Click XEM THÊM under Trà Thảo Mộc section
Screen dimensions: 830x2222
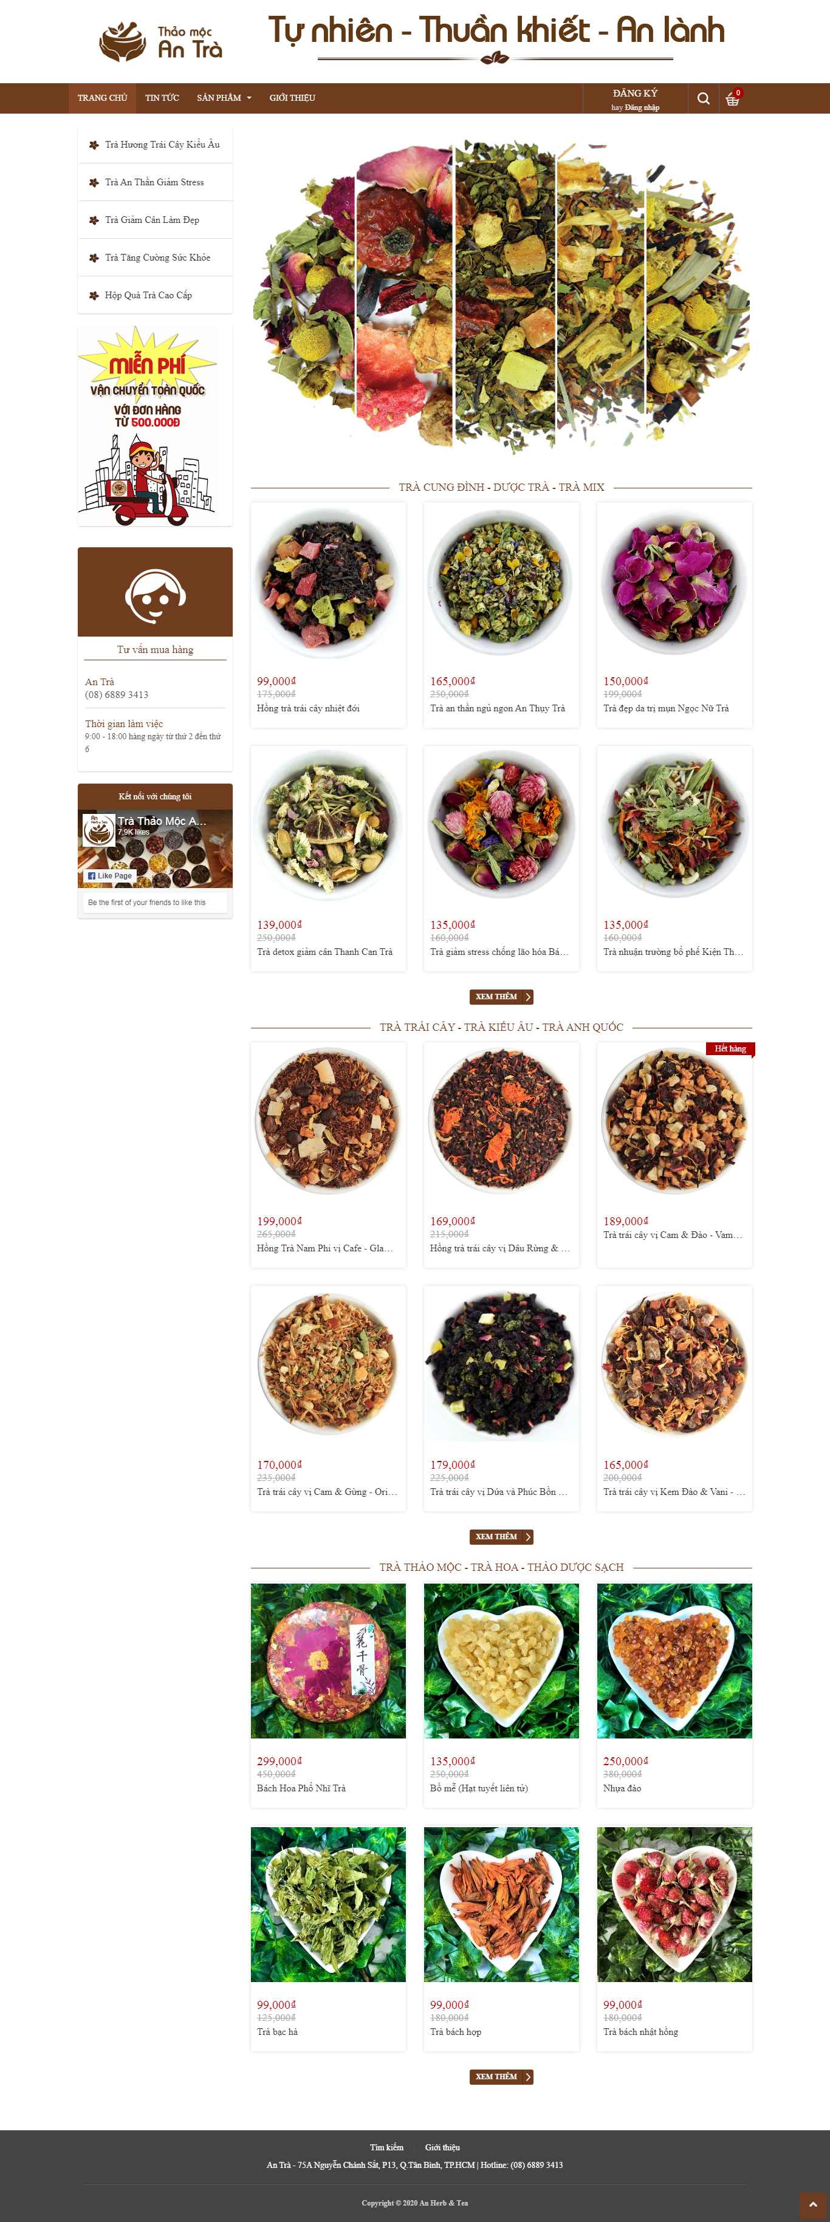(x=501, y=2077)
